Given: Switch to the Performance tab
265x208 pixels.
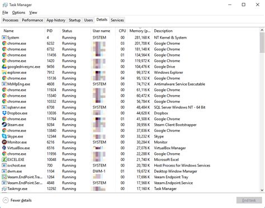Looking at the screenshot, I should 32,20.
